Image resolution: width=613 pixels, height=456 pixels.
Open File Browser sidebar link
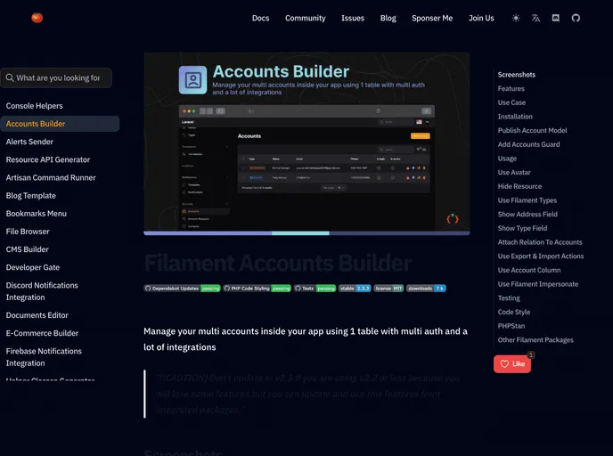click(x=28, y=232)
